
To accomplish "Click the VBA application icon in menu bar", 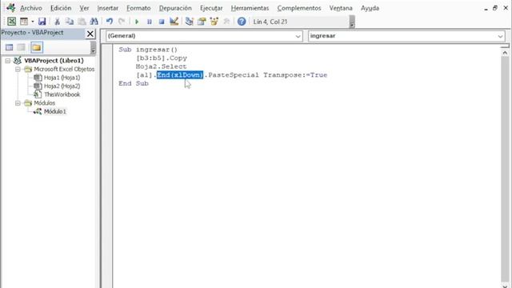I will point(10,8).
